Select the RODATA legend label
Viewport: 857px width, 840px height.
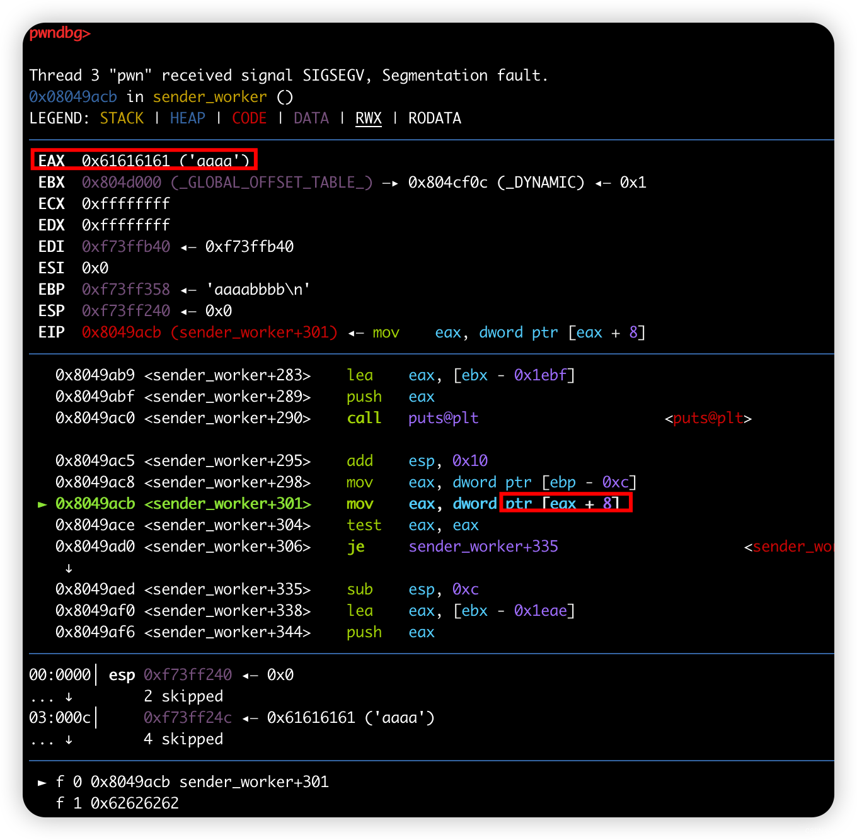click(435, 118)
